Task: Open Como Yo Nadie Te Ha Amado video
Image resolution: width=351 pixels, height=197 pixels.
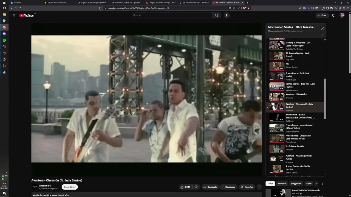Action: (306, 190)
